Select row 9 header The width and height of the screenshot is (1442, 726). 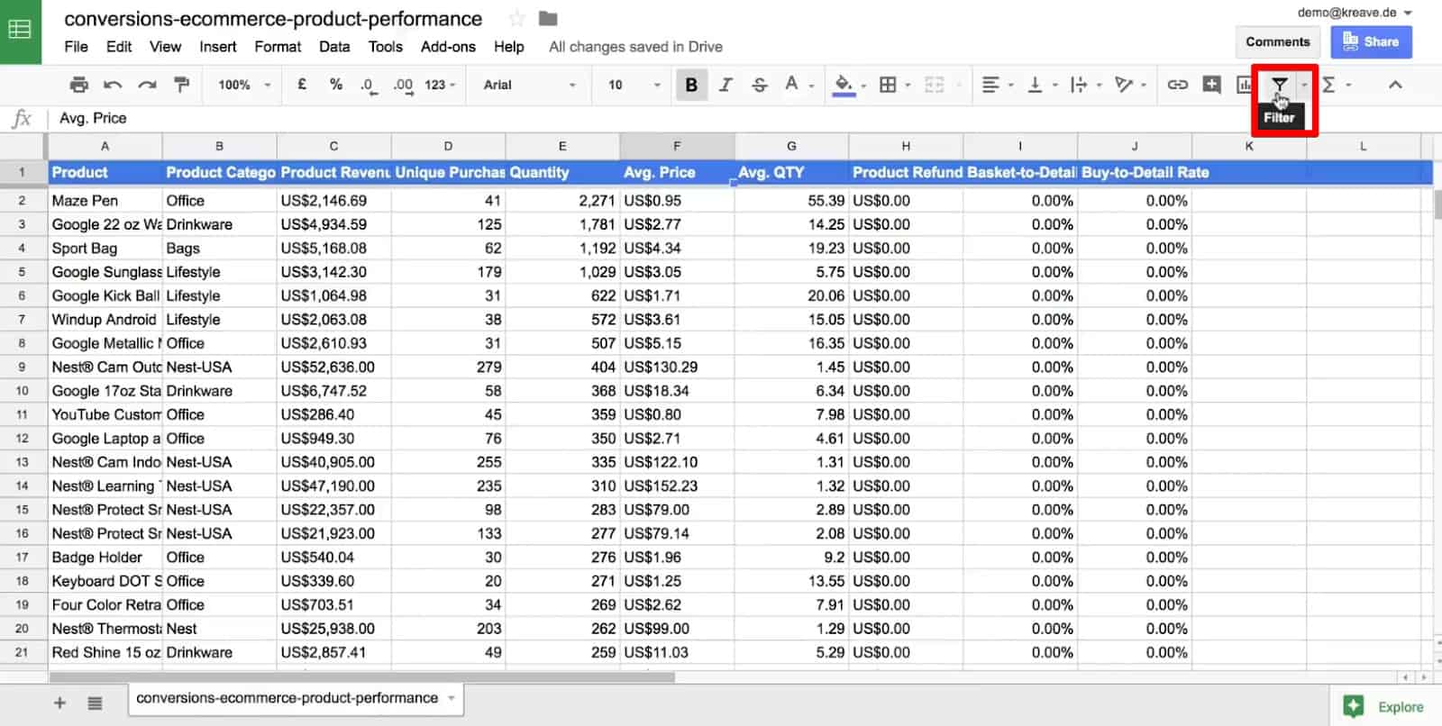(x=22, y=367)
